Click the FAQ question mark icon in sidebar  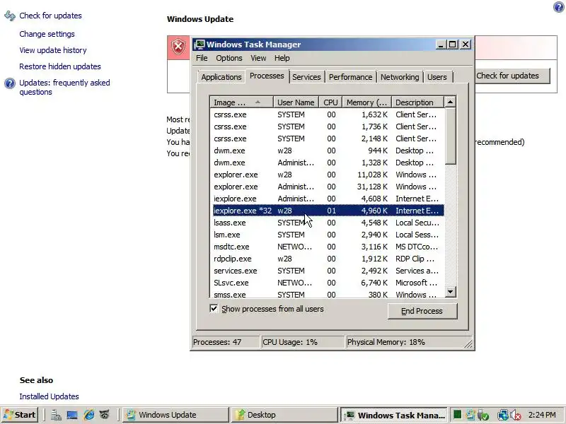pyautogui.click(x=10, y=83)
